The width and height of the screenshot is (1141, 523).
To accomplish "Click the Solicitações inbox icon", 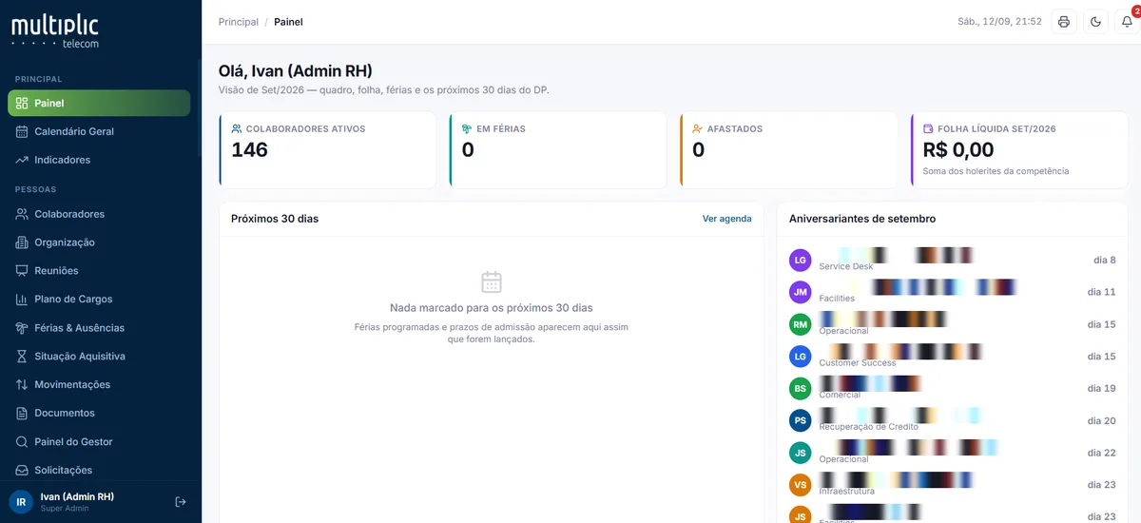I will [x=22, y=471].
